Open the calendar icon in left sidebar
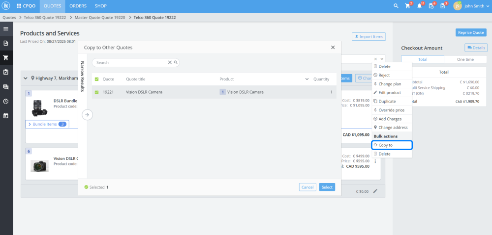The image size is (492, 235). tap(5, 116)
